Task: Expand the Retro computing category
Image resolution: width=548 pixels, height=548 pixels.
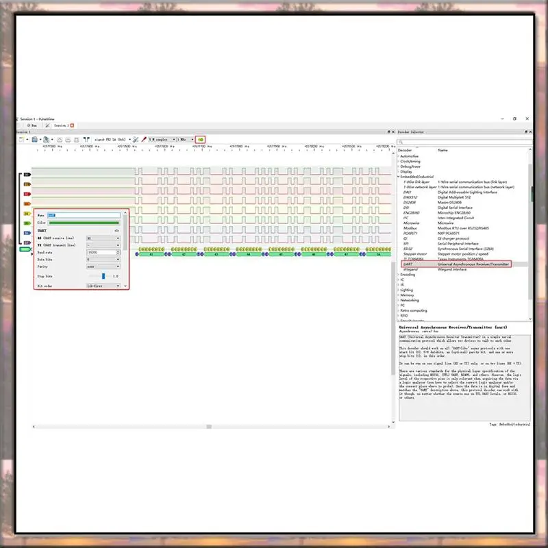Action: coord(399,310)
